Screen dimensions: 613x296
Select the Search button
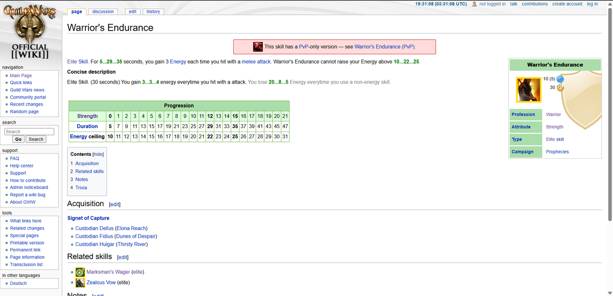36,139
